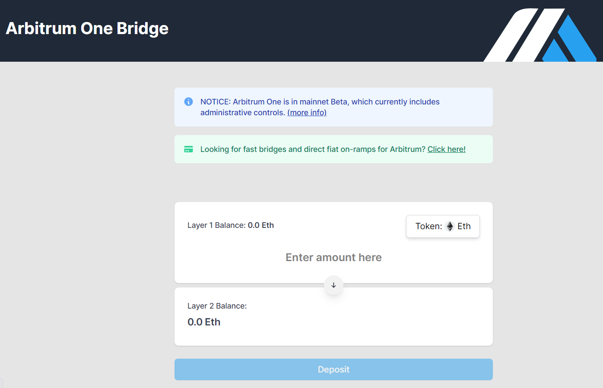Click the green credit card icon
The height and width of the screenshot is (388, 603).
pyautogui.click(x=188, y=149)
